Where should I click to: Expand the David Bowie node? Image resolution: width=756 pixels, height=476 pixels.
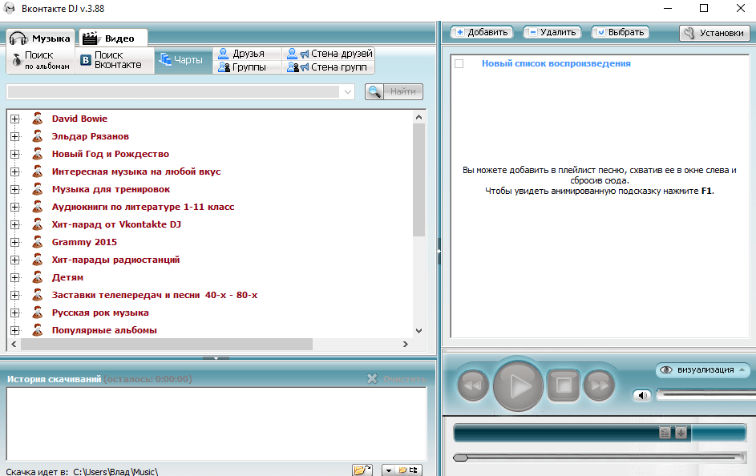[15, 119]
